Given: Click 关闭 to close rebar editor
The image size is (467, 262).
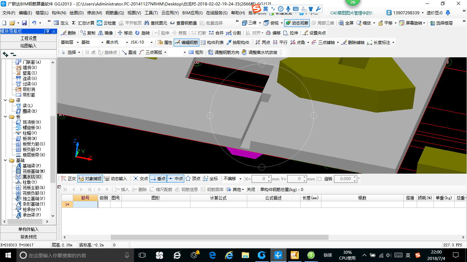Looking at the screenshot, I should pyautogui.click(x=251, y=189).
